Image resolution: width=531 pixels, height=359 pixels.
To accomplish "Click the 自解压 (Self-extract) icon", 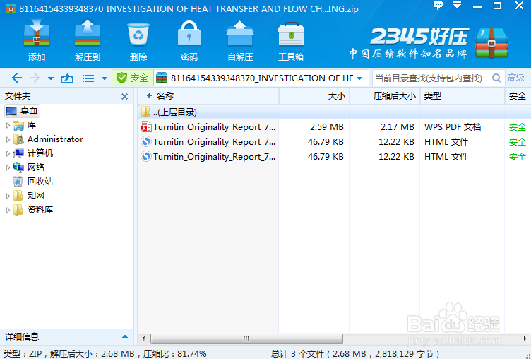I will (x=240, y=33).
